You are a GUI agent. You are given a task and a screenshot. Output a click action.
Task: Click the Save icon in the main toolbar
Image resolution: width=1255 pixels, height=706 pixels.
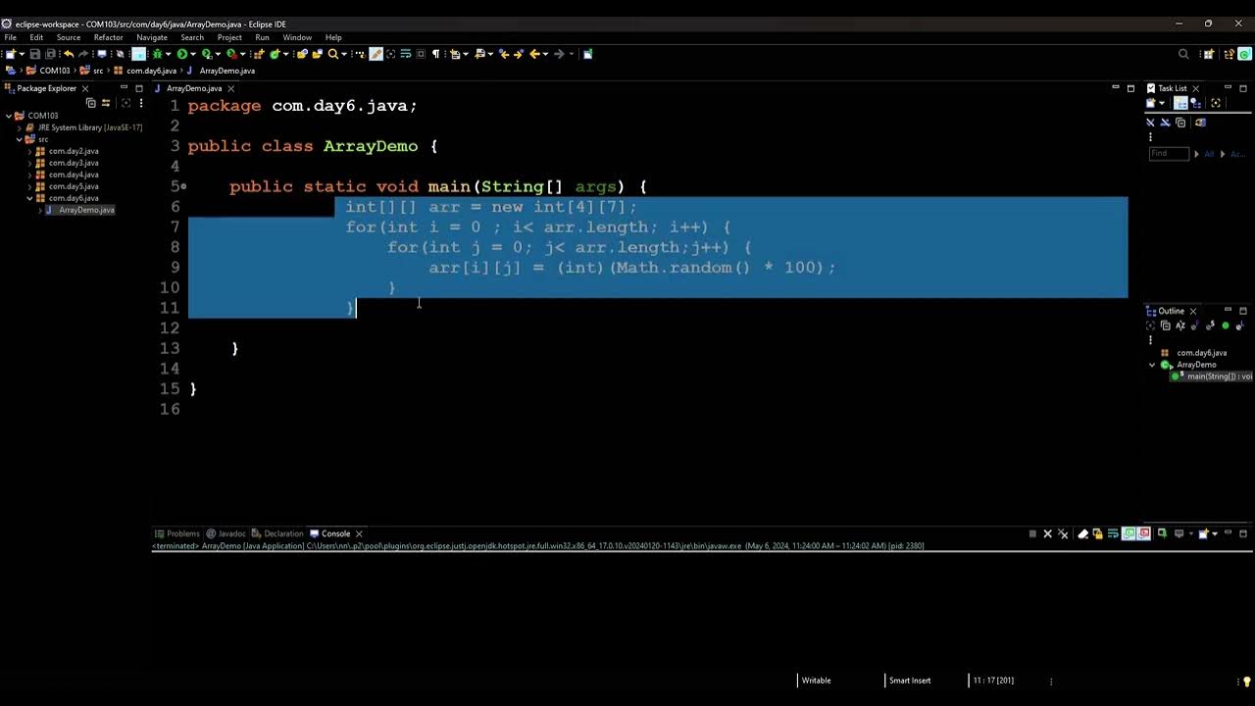point(35,54)
